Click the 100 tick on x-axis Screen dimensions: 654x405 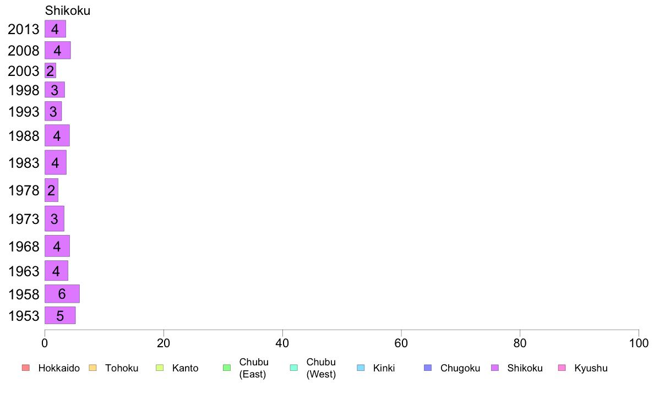(x=639, y=343)
